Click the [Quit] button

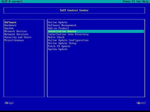(x=141, y=103)
